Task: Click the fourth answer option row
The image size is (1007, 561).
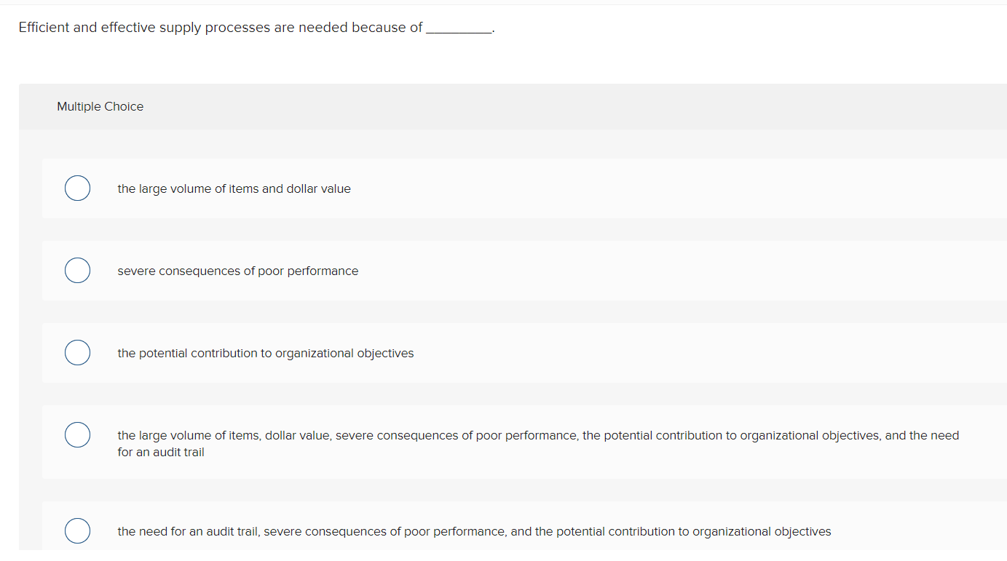Action: 510,442
